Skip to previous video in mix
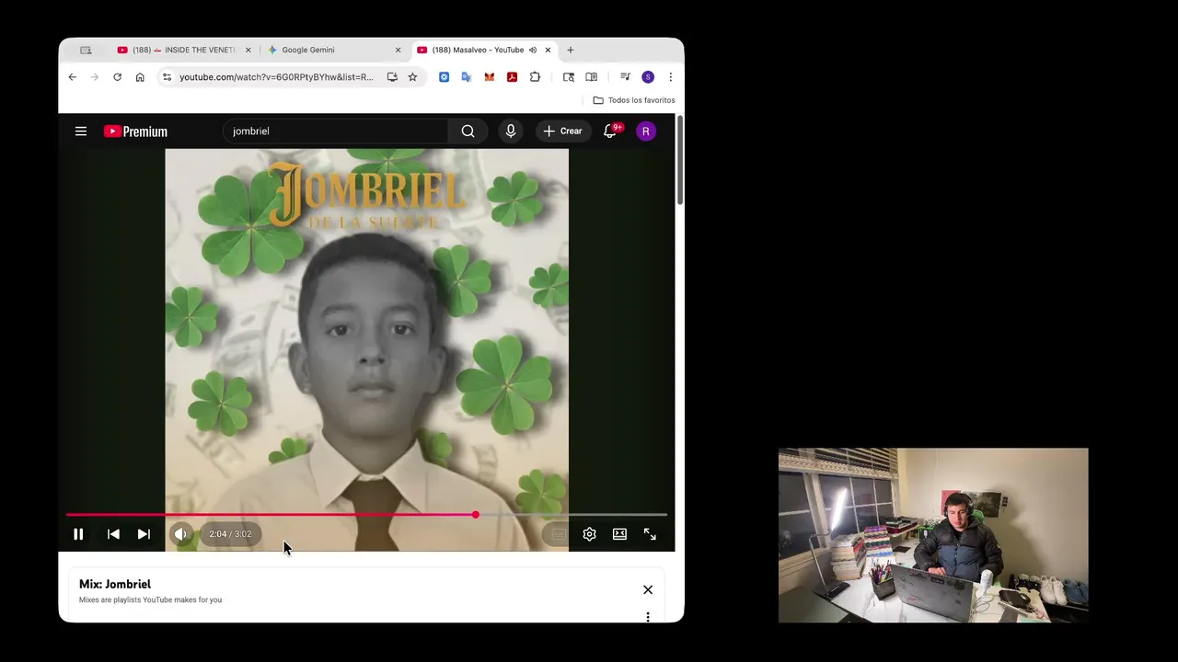The width and height of the screenshot is (1178, 662). (x=113, y=534)
